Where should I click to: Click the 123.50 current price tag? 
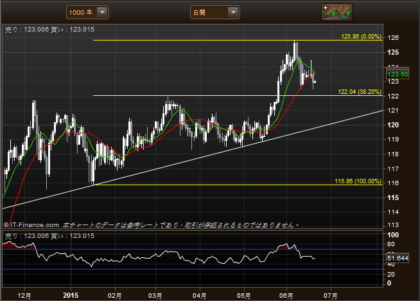tap(398, 75)
